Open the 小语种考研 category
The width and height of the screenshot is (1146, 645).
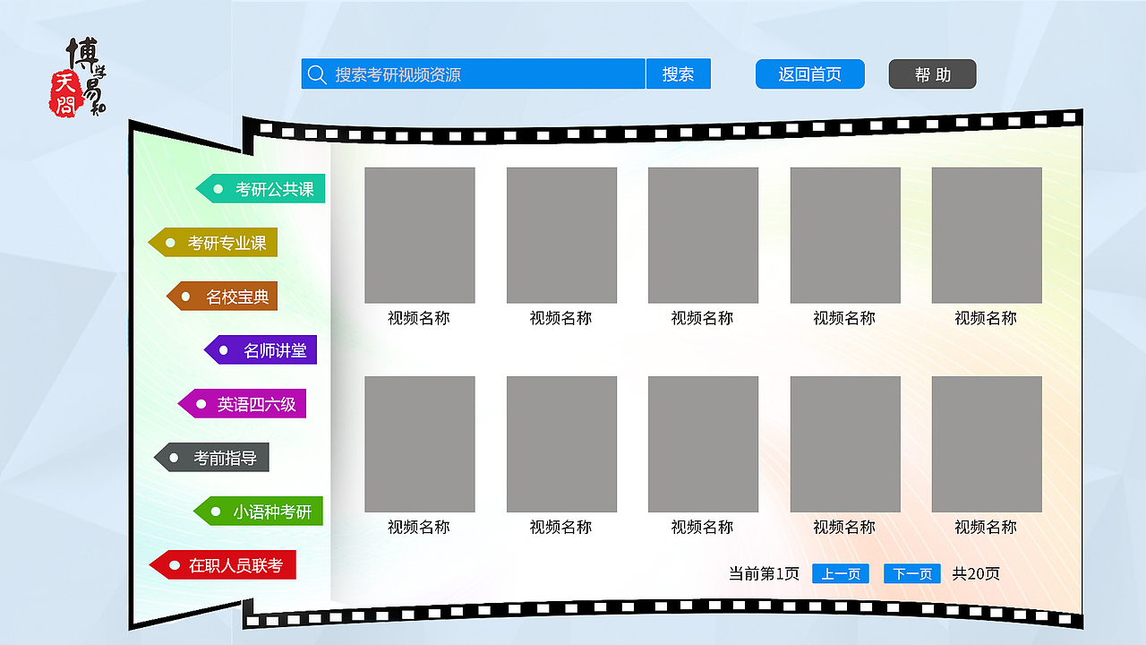point(258,512)
